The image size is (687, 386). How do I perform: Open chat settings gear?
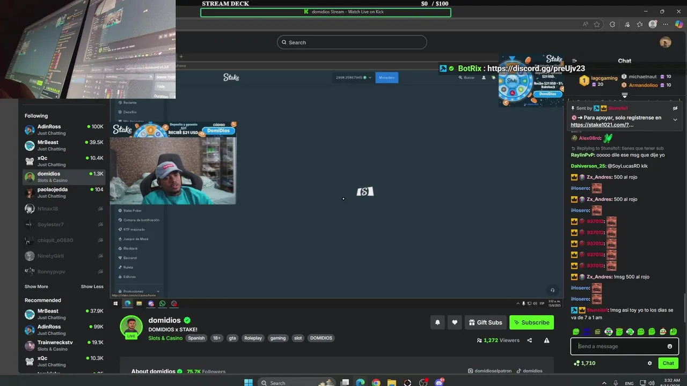[649, 363]
